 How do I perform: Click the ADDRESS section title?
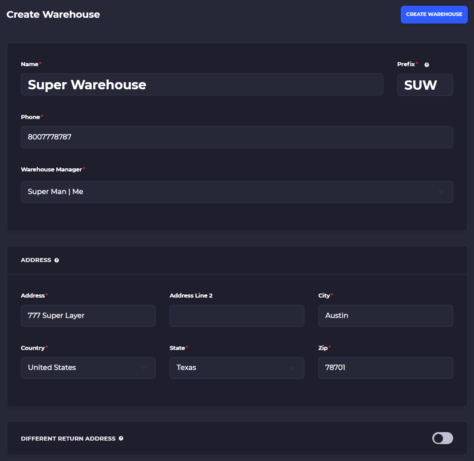[x=36, y=260]
